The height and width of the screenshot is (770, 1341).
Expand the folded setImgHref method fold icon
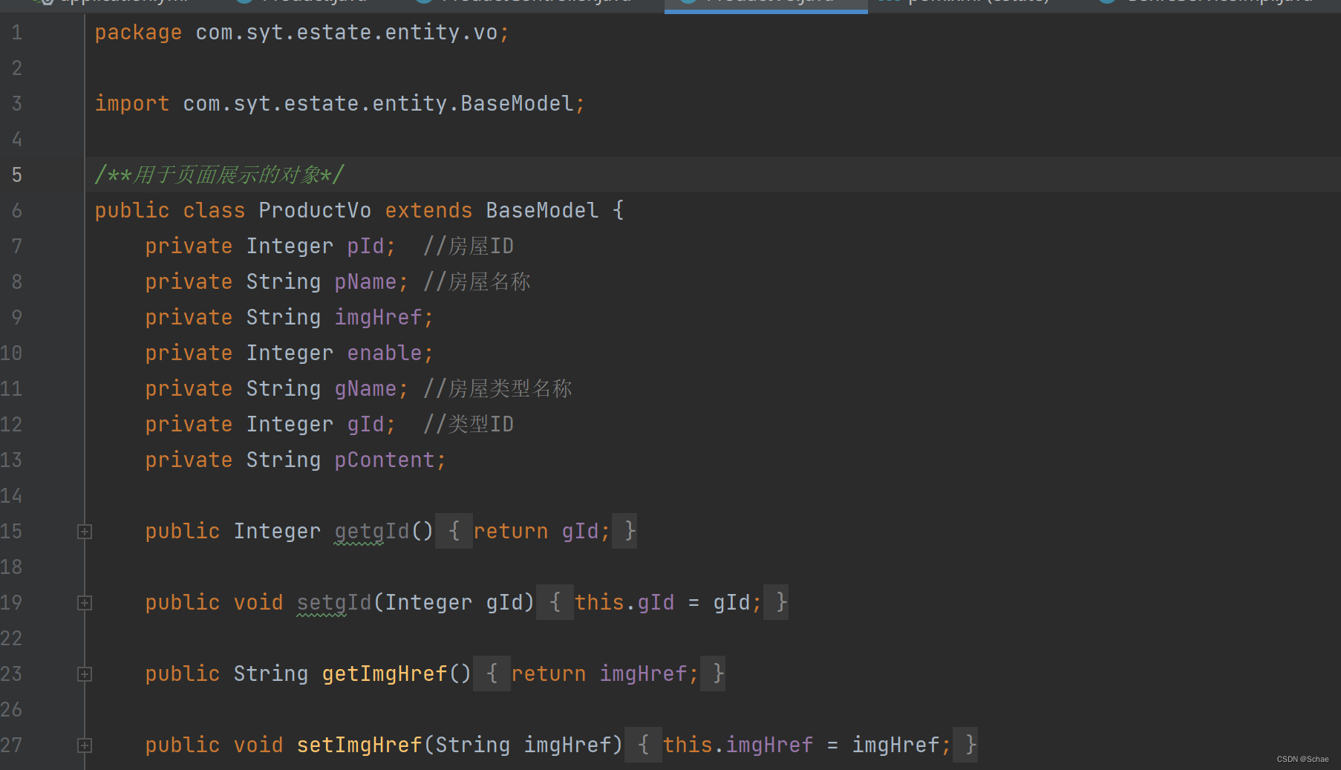point(85,745)
